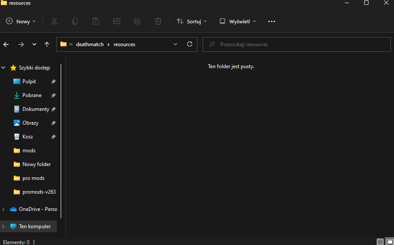Open Pulpit in quick access
The width and height of the screenshot is (394, 245).
(x=29, y=82)
